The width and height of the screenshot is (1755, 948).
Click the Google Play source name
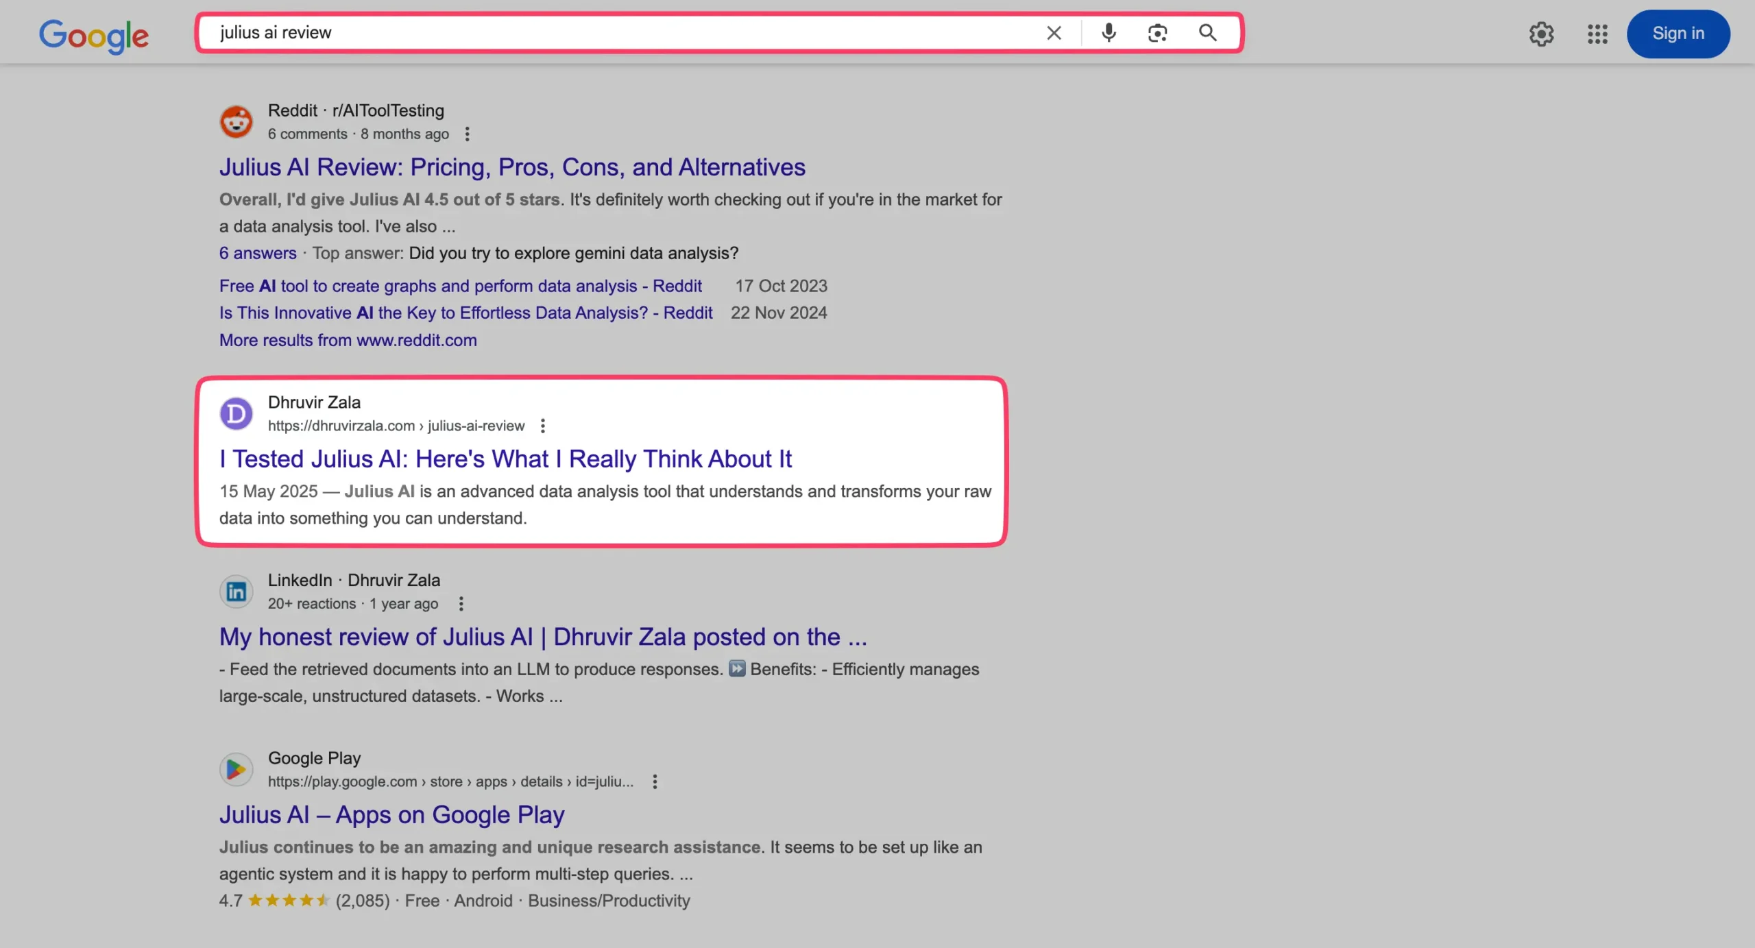314,758
